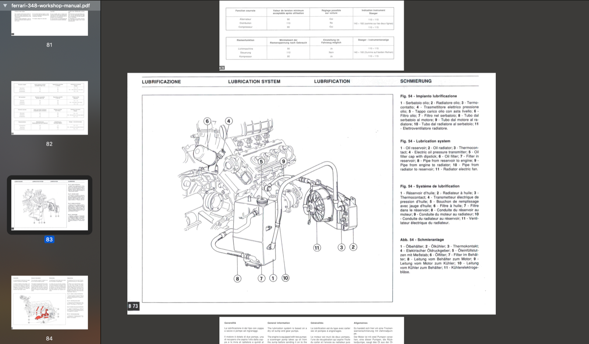This screenshot has height=344, width=589.
Task: Select the ferrari-348-workshop-manual.pdf sidebar title
Action: (x=50, y=6)
